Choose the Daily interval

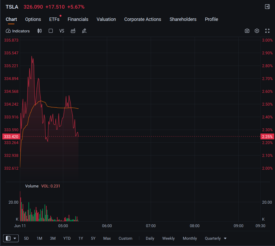click(x=150, y=238)
